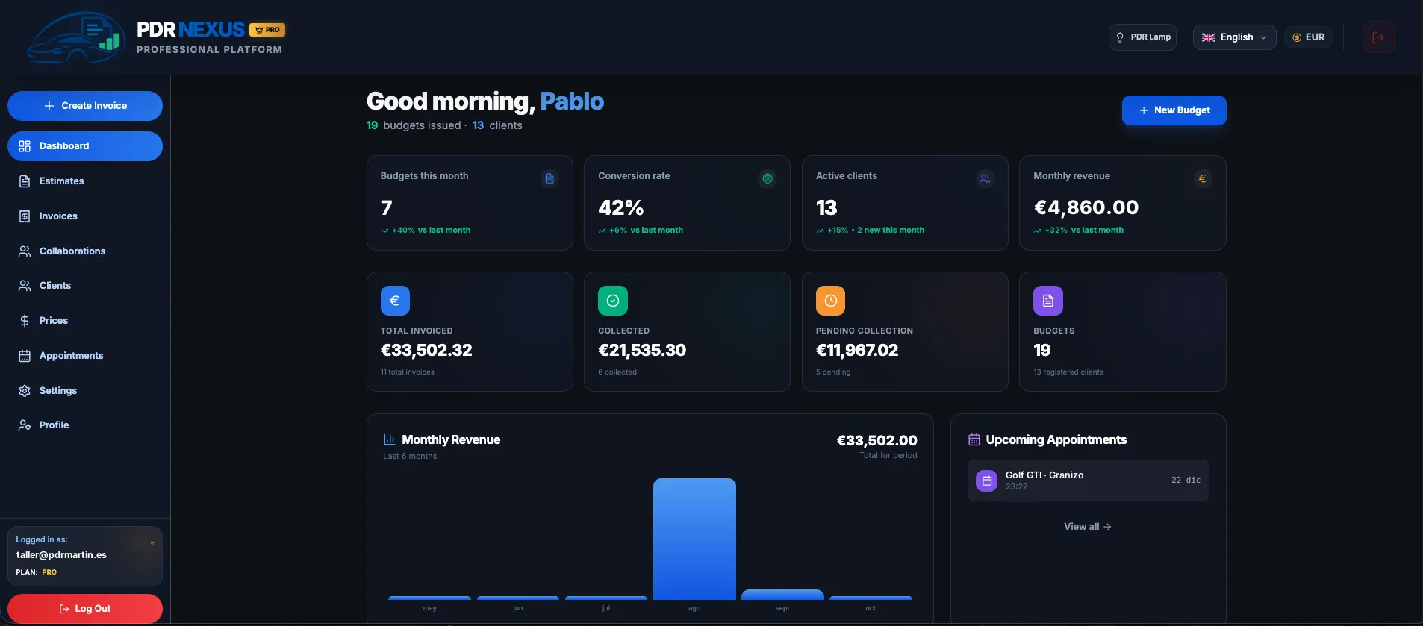Click the document icon on Budgets this month card
1423x626 pixels.
point(549,178)
